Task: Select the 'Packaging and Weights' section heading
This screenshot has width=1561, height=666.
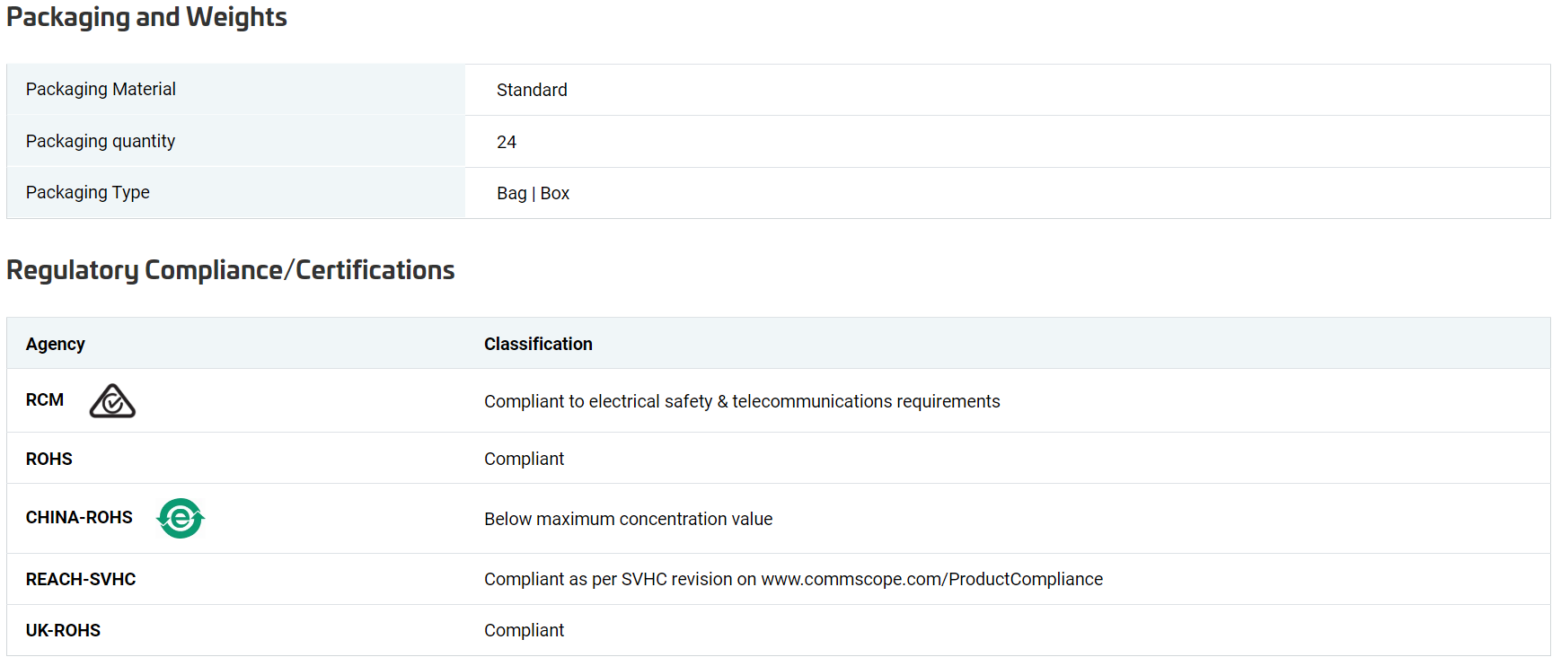Action: click(146, 17)
